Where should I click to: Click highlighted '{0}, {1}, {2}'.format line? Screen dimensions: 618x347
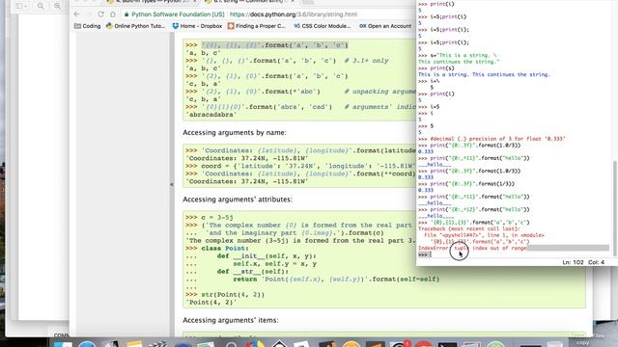(x=274, y=45)
